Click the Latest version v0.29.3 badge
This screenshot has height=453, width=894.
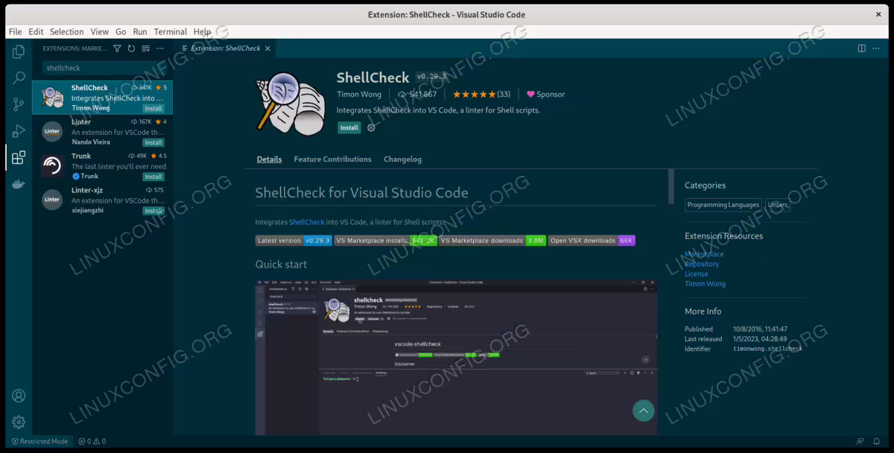(x=294, y=241)
